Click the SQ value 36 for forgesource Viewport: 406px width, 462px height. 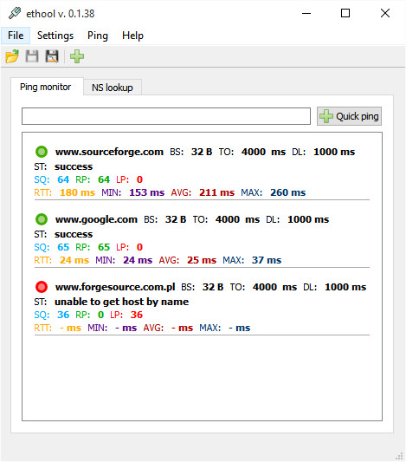63,315
